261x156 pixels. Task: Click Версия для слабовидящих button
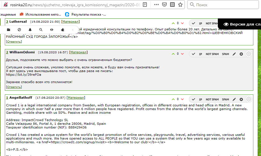(240, 24)
